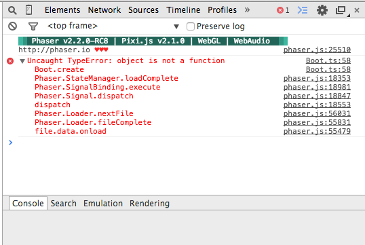Click Phaser.StateManager.loadComplete stack frame

point(107,79)
